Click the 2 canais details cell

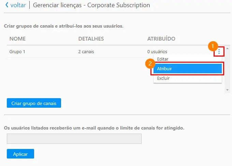(86, 52)
